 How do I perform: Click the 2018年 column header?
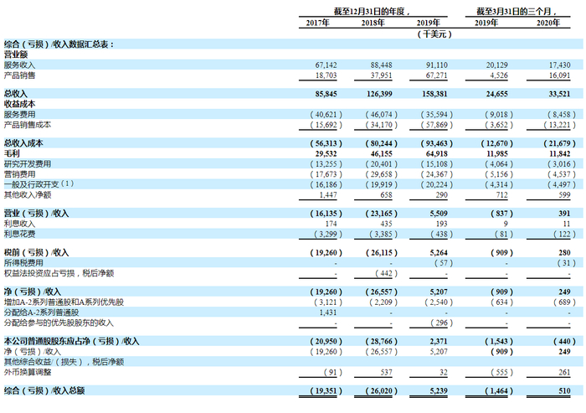pos(373,23)
